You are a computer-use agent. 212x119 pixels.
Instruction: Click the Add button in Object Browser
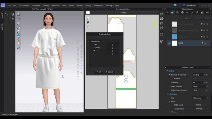(188, 18)
